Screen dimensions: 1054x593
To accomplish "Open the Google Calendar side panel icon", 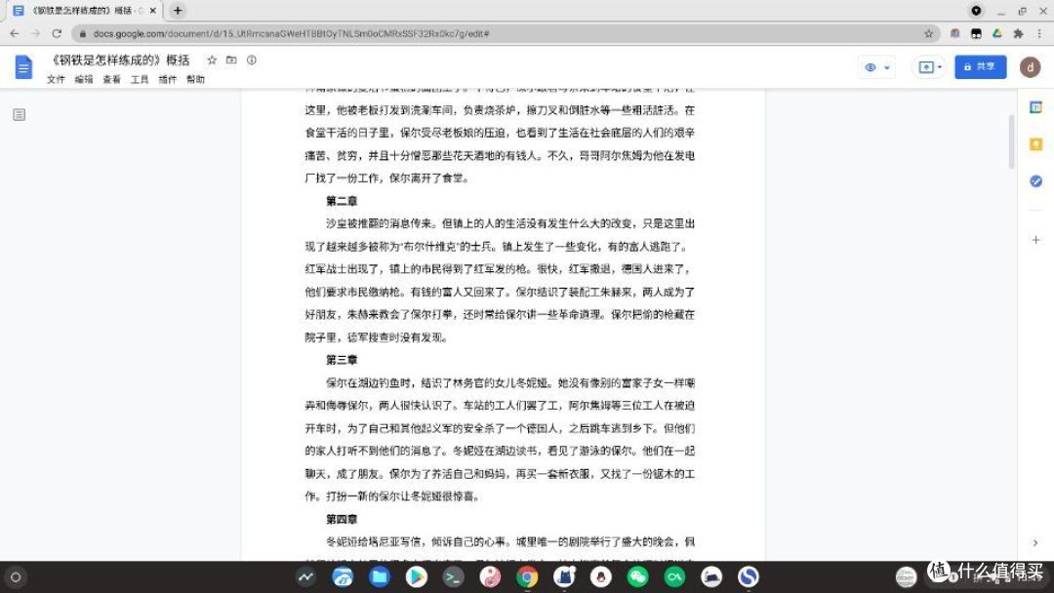I will coord(1035,106).
